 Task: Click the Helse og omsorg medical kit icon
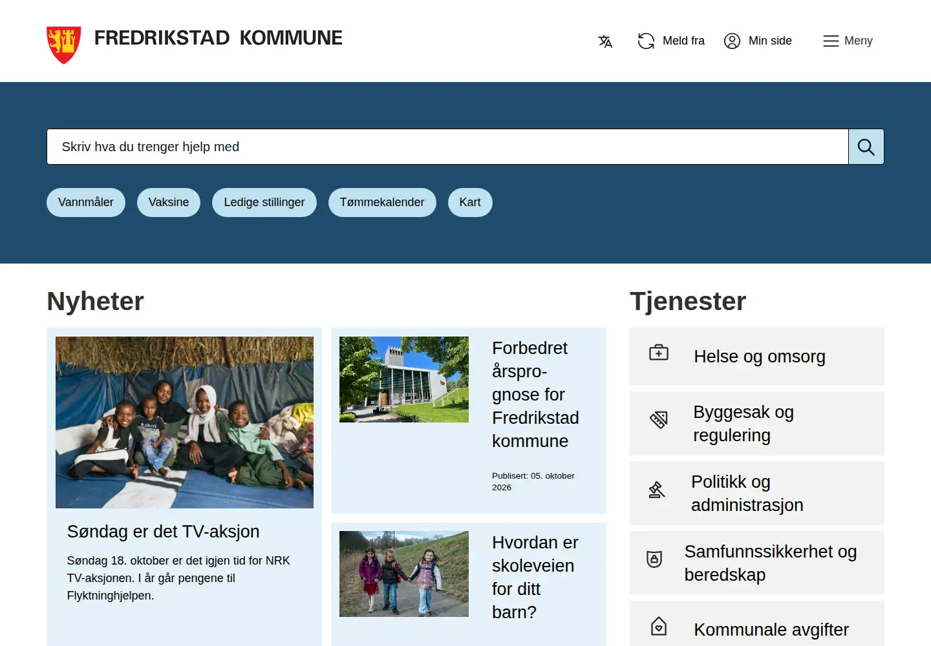pyautogui.click(x=659, y=353)
